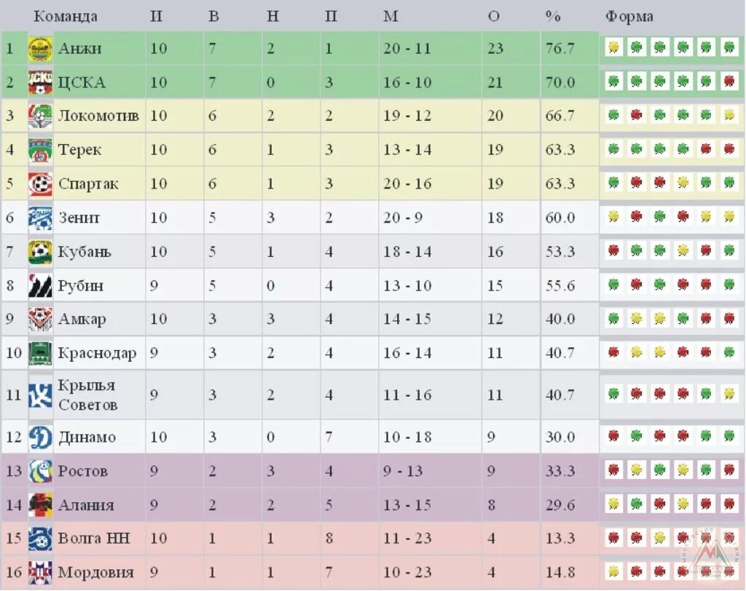Click the Рубин club crest
This screenshot has height=591, width=746.
tap(40, 286)
